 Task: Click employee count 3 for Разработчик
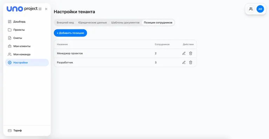[x=156, y=62]
